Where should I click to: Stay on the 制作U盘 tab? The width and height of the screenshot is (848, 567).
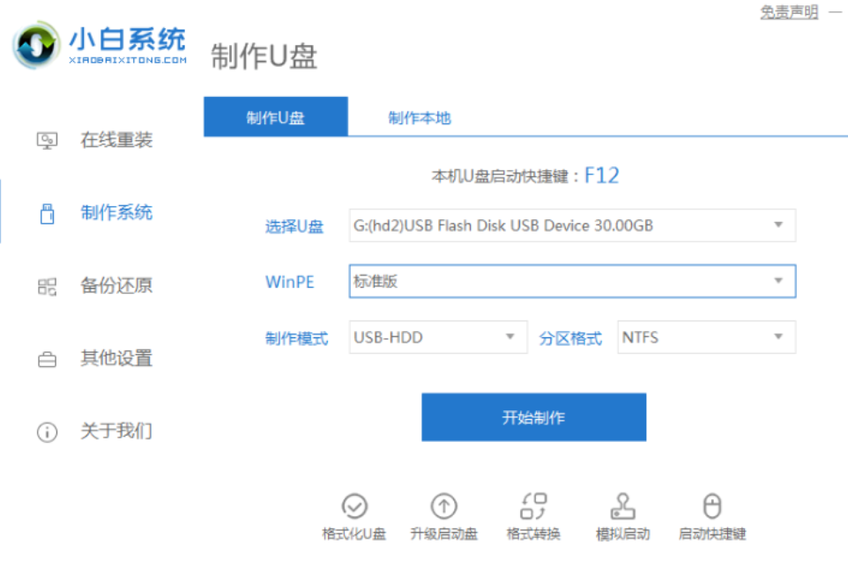(x=276, y=118)
